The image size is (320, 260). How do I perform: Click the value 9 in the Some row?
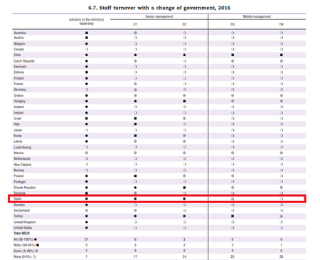[x=135, y=251]
